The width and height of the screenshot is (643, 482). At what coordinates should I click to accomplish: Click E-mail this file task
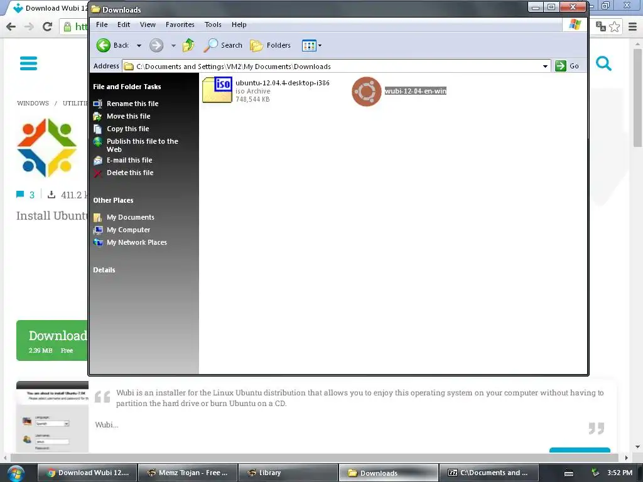[129, 160]
